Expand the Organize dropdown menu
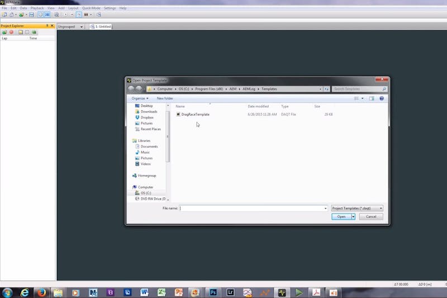 pos(140,98)
